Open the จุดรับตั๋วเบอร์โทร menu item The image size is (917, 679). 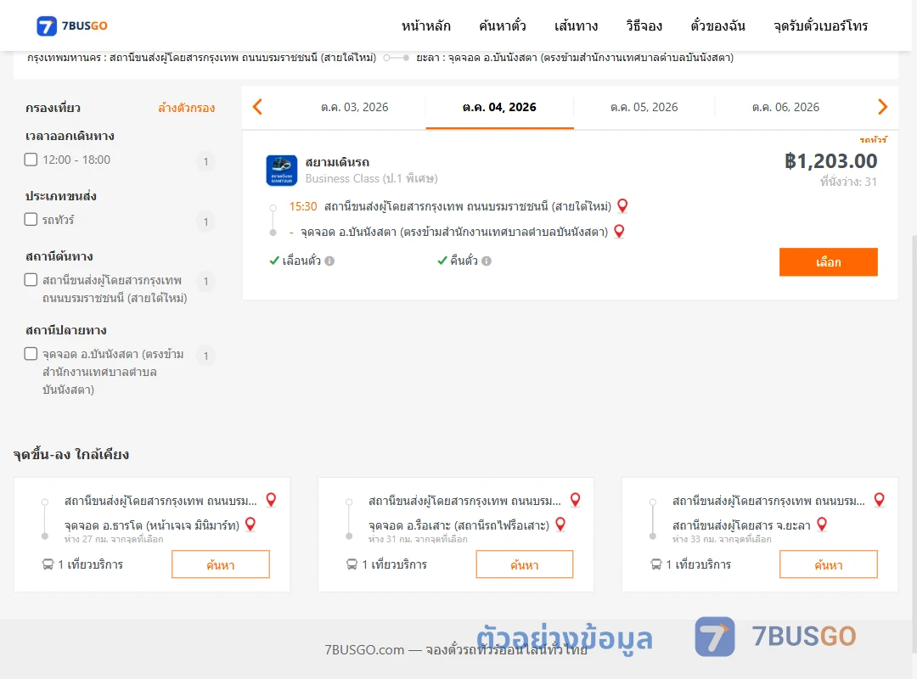[x=820, y=25]
